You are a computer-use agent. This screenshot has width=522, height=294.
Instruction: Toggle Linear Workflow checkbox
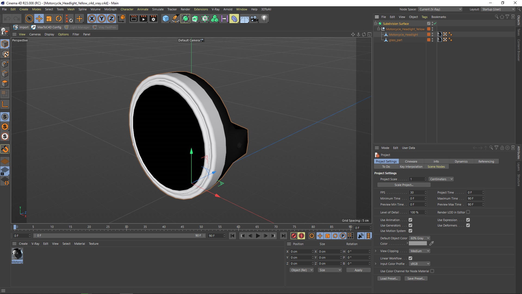410,258
